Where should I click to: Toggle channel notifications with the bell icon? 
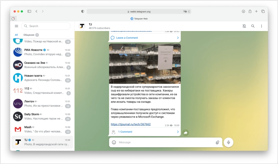(x=244, y=26)
